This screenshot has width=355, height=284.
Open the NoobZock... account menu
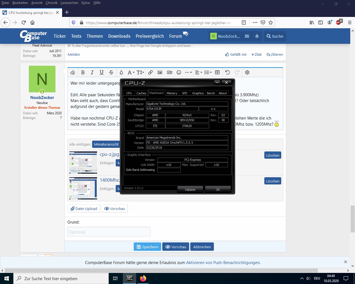[225, 36]
